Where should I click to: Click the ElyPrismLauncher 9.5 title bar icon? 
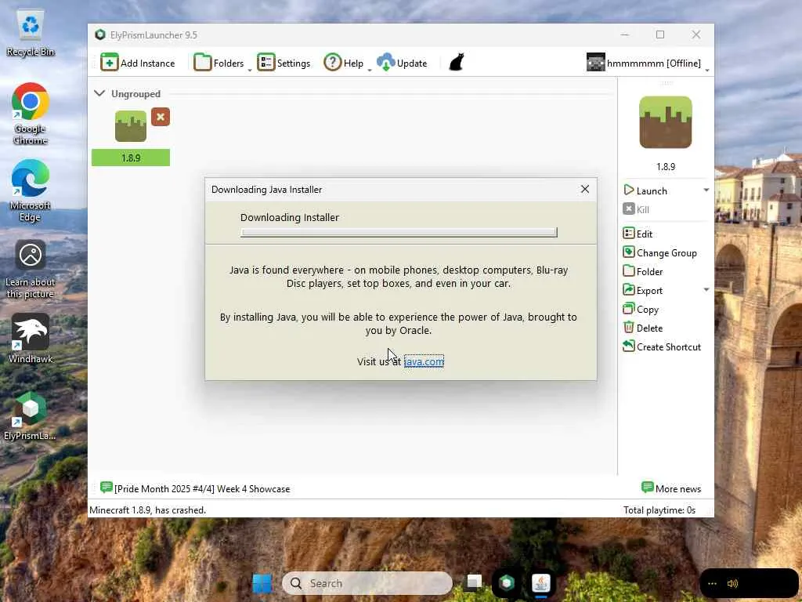pyautogui.click(x=100, y=34)
